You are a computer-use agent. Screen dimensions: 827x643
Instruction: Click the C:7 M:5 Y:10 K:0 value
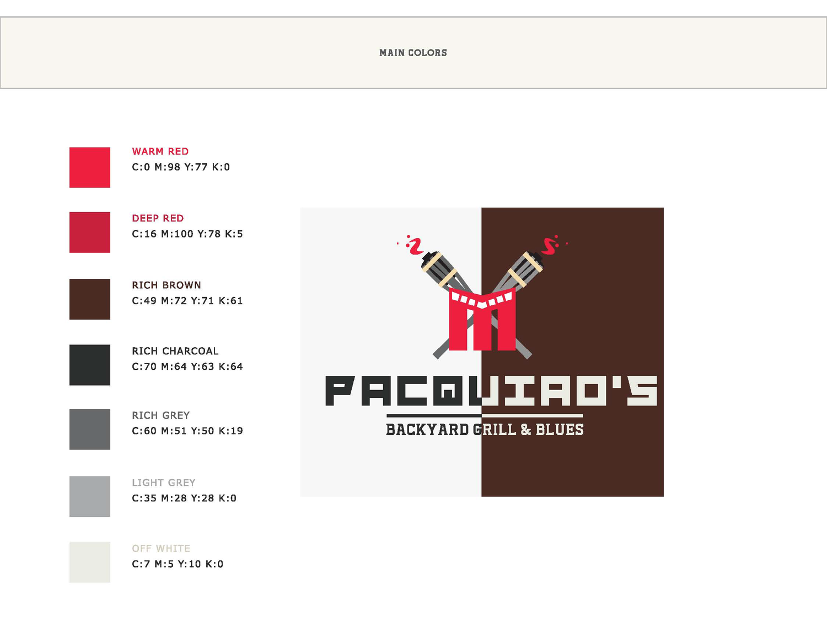pyautogui.click(x=178, y=564)
